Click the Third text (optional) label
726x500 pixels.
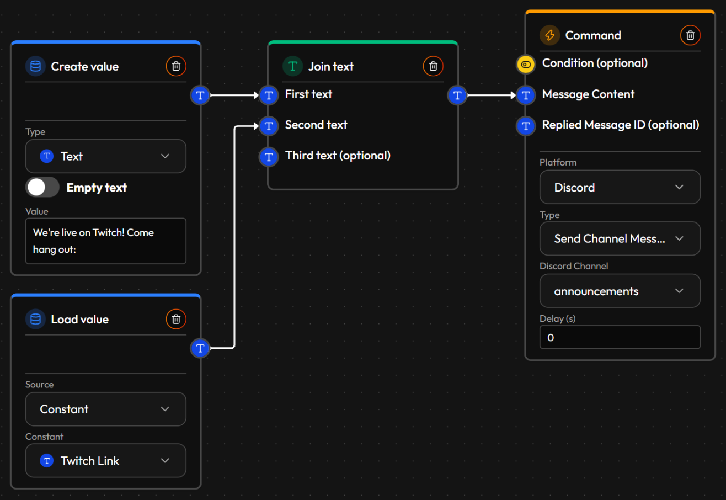pyautogui.click(x=338, y=156)
